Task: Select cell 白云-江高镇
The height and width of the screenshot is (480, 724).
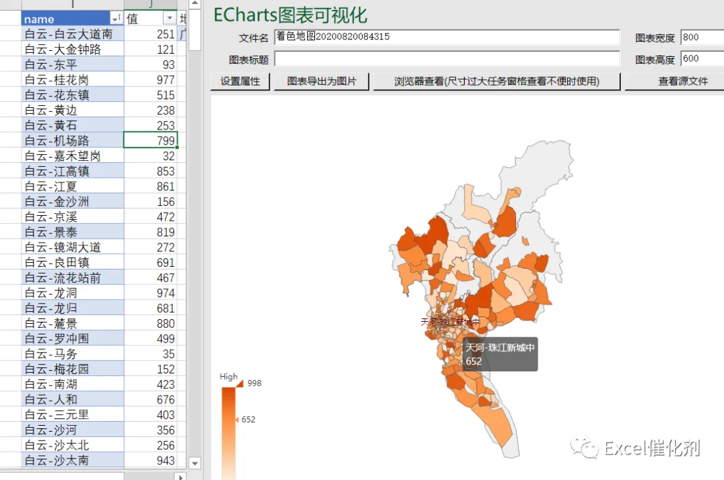Action: tap(72, 171)
